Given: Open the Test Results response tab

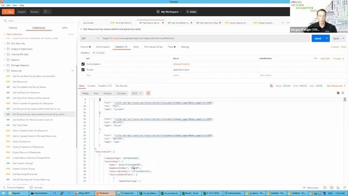Looking at the screenshot, I should pos(121,86).
